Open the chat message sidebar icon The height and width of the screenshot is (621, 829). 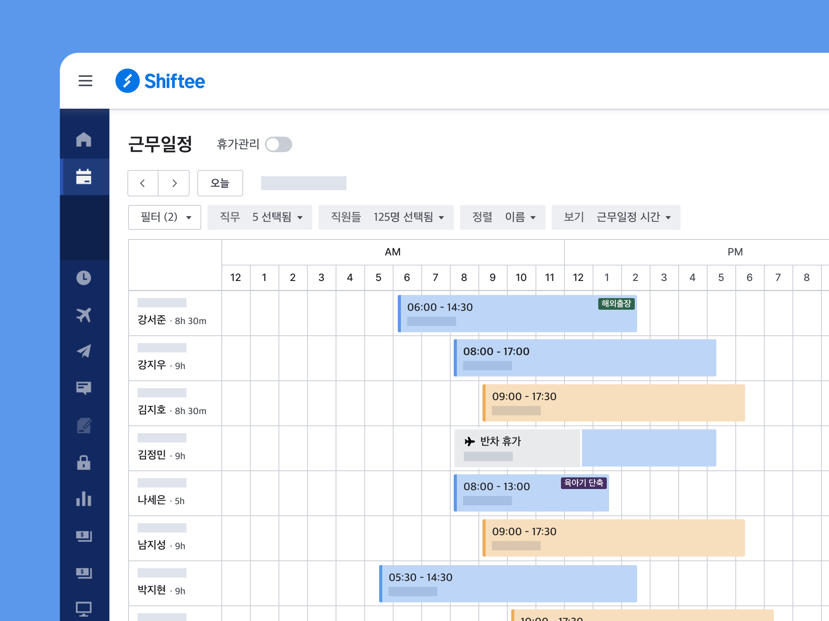point(84,388)
